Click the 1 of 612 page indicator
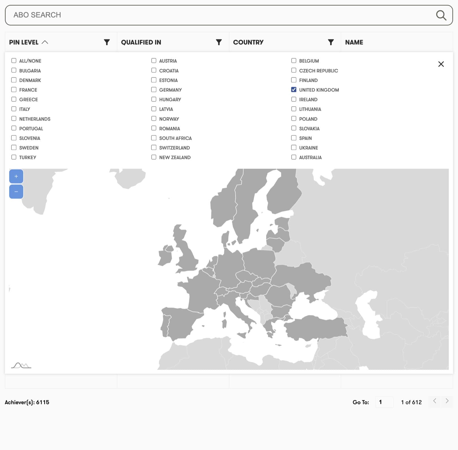This screenshot has width=458, height=450. click(411, 402)
